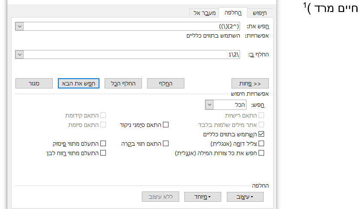Image resolution: width=364 pixels, height=209 pixels.
Task: Select the החלפה tab
Action: click(232, 13)
